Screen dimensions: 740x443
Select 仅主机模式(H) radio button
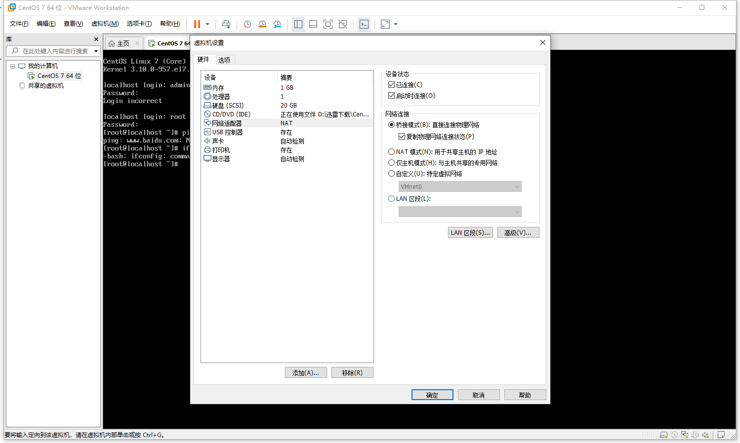pyautogui.click(x=391, y=163)
